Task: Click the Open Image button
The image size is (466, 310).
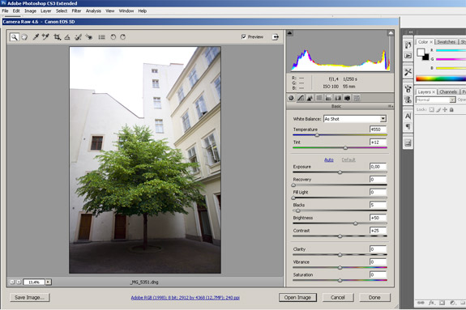Action: (x=297, y=298)
